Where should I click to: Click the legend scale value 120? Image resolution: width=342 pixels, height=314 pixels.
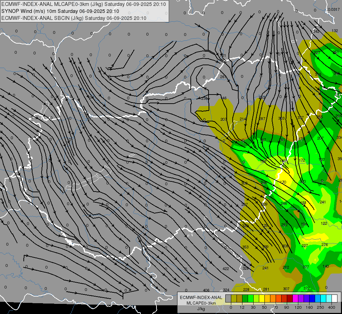click(298, 307)
